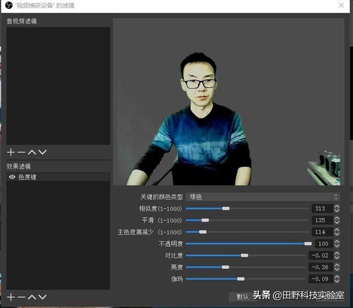
Task: Click the 伽玛 spin box stepper arrows
Action: 336,279
